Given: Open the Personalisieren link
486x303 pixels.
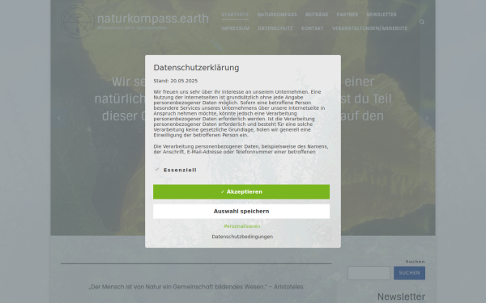Looking at the screenshot, I should click(x=242, y=226).
